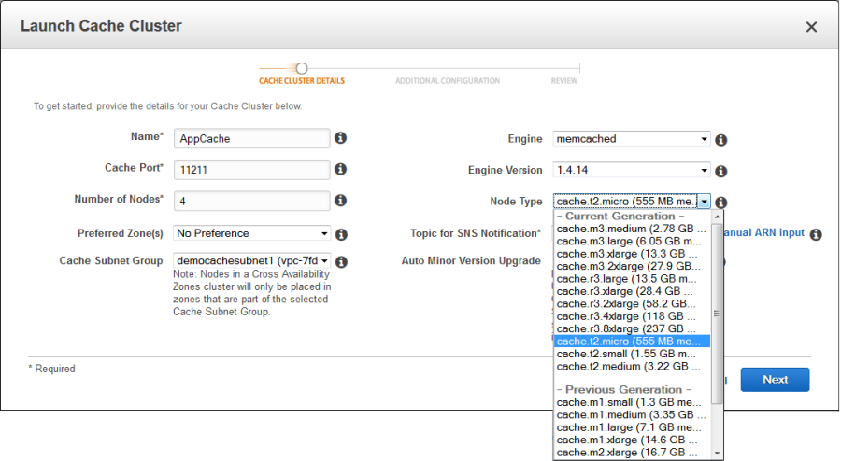Click the info icon beside Engine dropdown
The height and width of the screenshot is (461, 841).
(721, 141)
